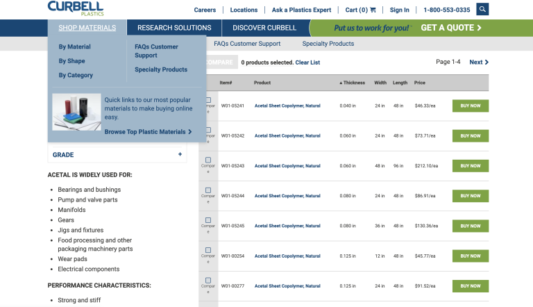
Task: Open the Locations link
Action: (x=244, y=10)
